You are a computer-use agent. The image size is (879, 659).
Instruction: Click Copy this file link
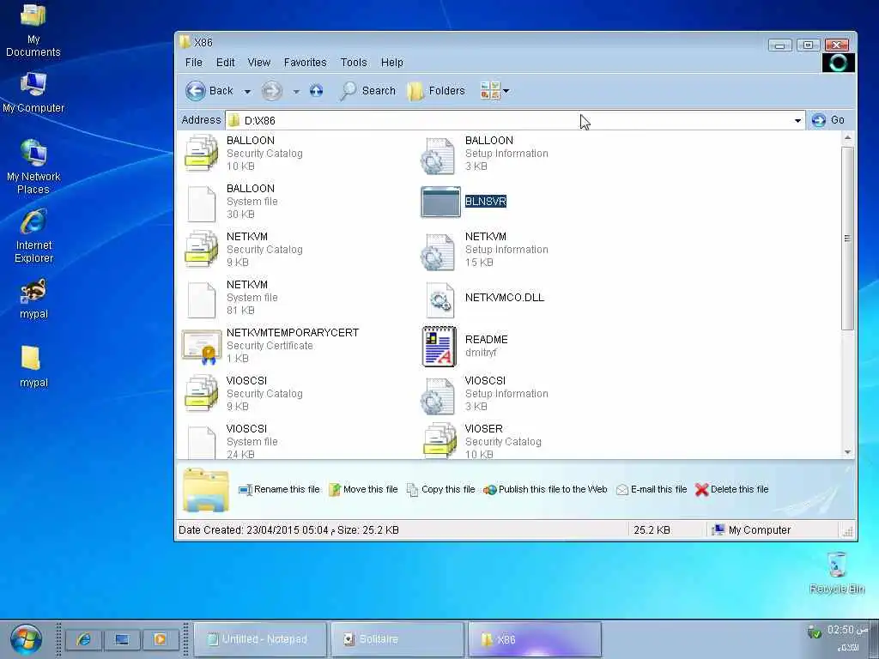(440, 489)
